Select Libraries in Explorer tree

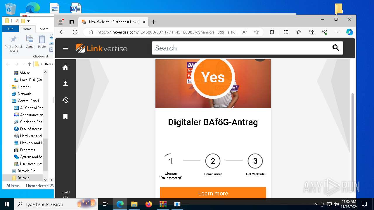coord(24,87)
